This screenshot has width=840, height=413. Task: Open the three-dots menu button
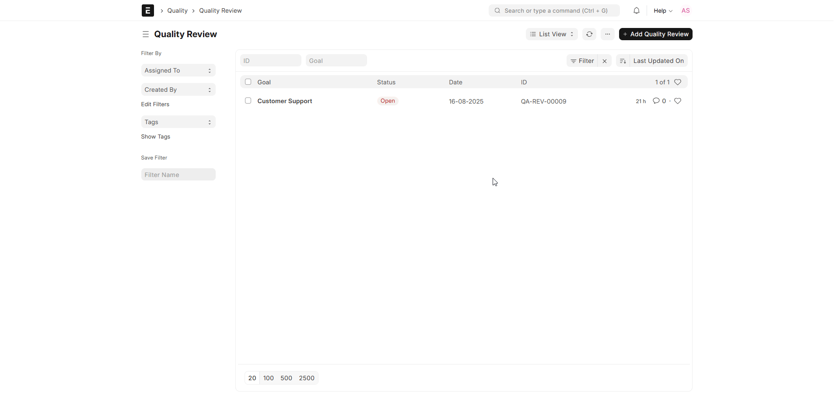[608, 34]
